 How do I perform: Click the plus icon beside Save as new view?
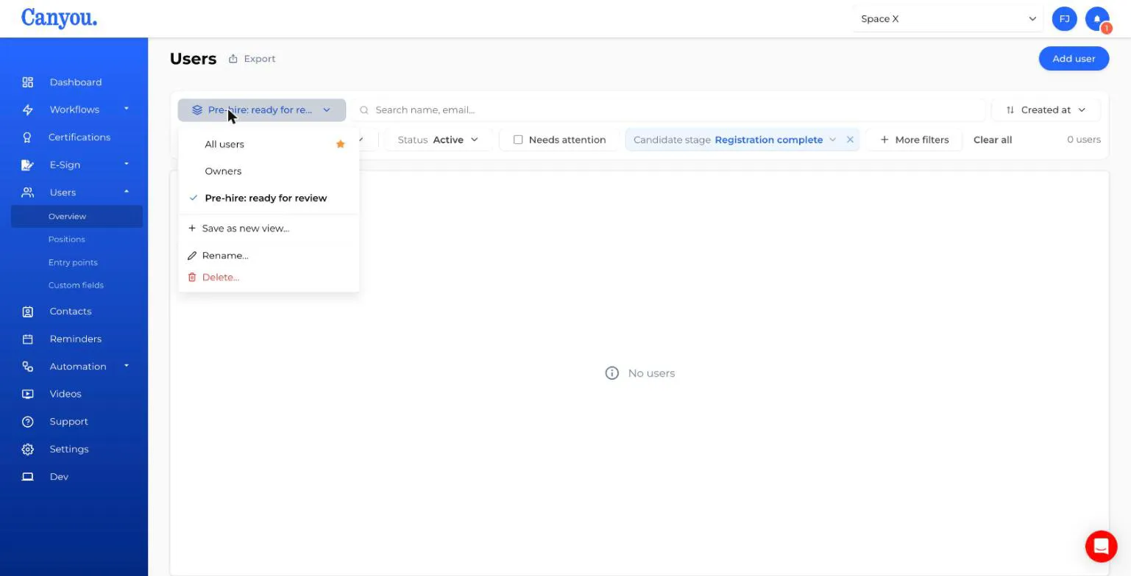click(192, 228)
